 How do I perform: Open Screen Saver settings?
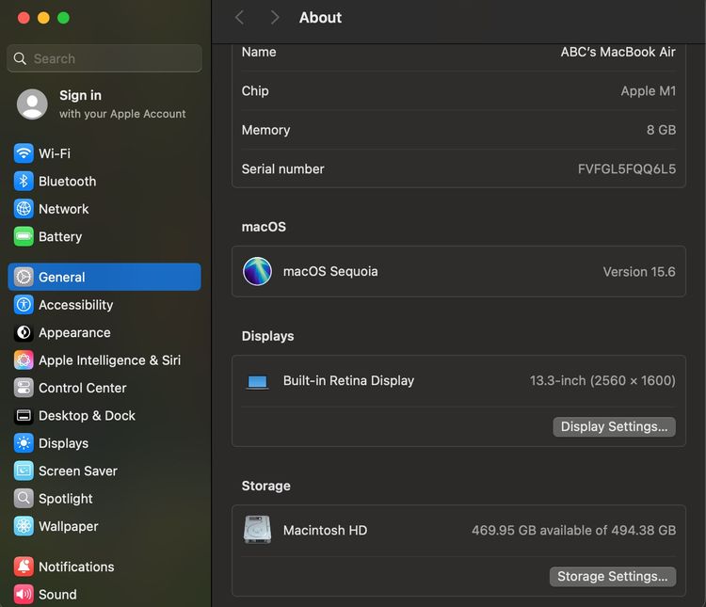coord(104,471)
